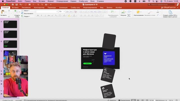This screenshot has width=180, height=101.
Task: Click the Вставить paste clipboard icon
Action: coord(3,12)
